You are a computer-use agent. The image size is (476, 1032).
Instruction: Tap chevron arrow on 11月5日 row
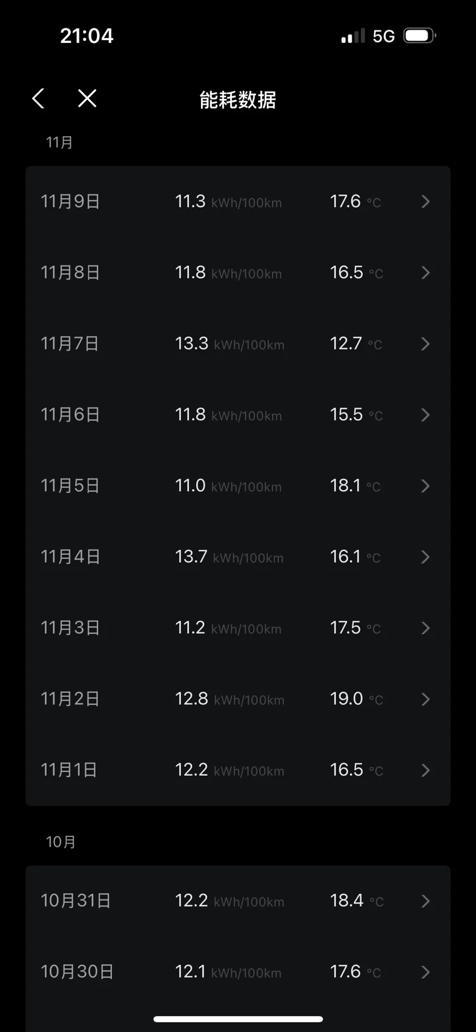pos(425,486)
